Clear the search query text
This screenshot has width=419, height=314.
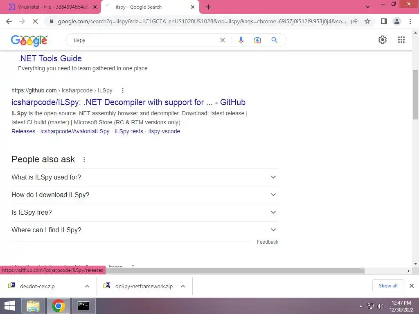pos(222,40)
